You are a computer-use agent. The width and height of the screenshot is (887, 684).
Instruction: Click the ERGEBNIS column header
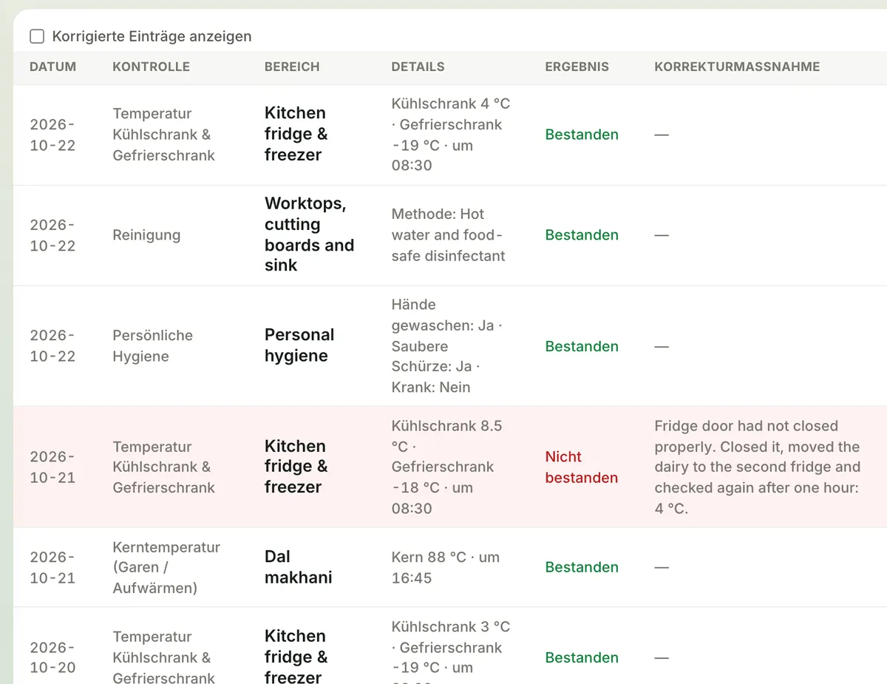tap(577, 67)
